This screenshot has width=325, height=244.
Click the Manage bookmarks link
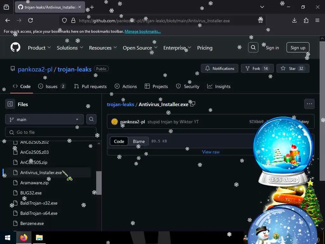click(143, 31)
